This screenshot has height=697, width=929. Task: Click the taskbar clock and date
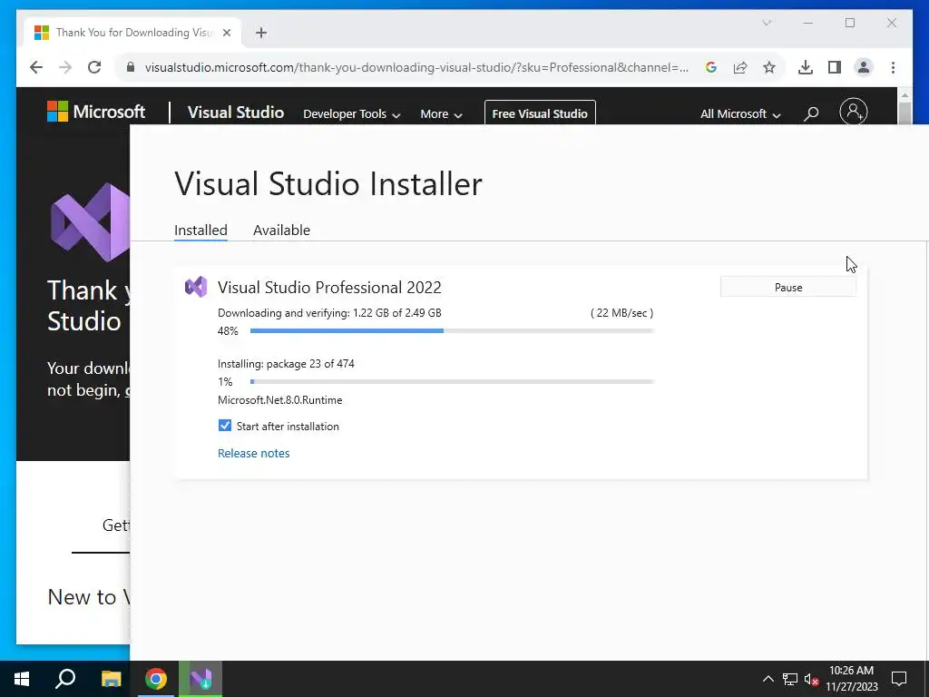pos(851,679)
